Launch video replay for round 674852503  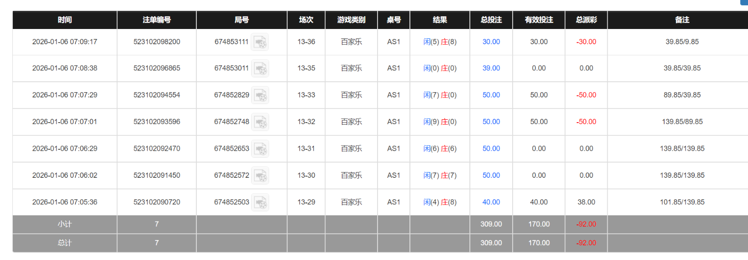(x=260, y=202)
